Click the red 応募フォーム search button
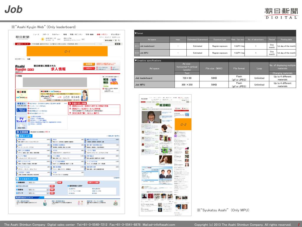The image size is (302, 227). point(93,182)
